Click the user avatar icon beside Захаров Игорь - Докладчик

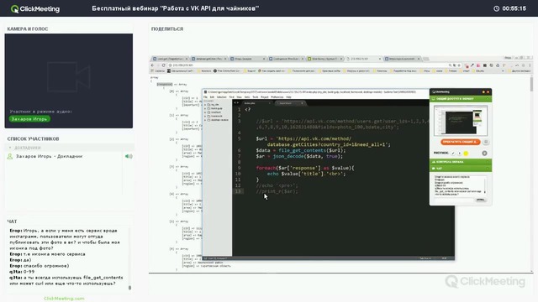click(x=9, y=156)
